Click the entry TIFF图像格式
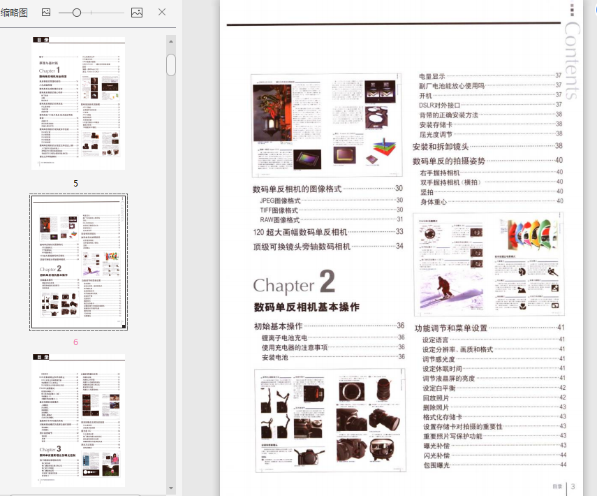Screen dimensions: 597x496 click(279, 210)
